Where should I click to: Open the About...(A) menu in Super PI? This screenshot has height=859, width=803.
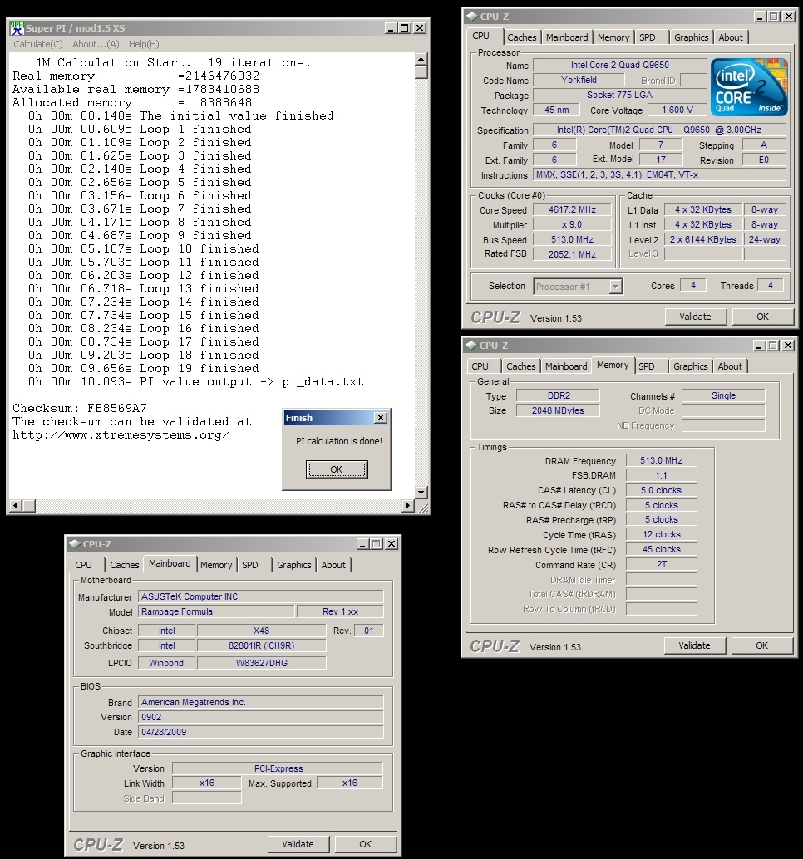[96, 44]
